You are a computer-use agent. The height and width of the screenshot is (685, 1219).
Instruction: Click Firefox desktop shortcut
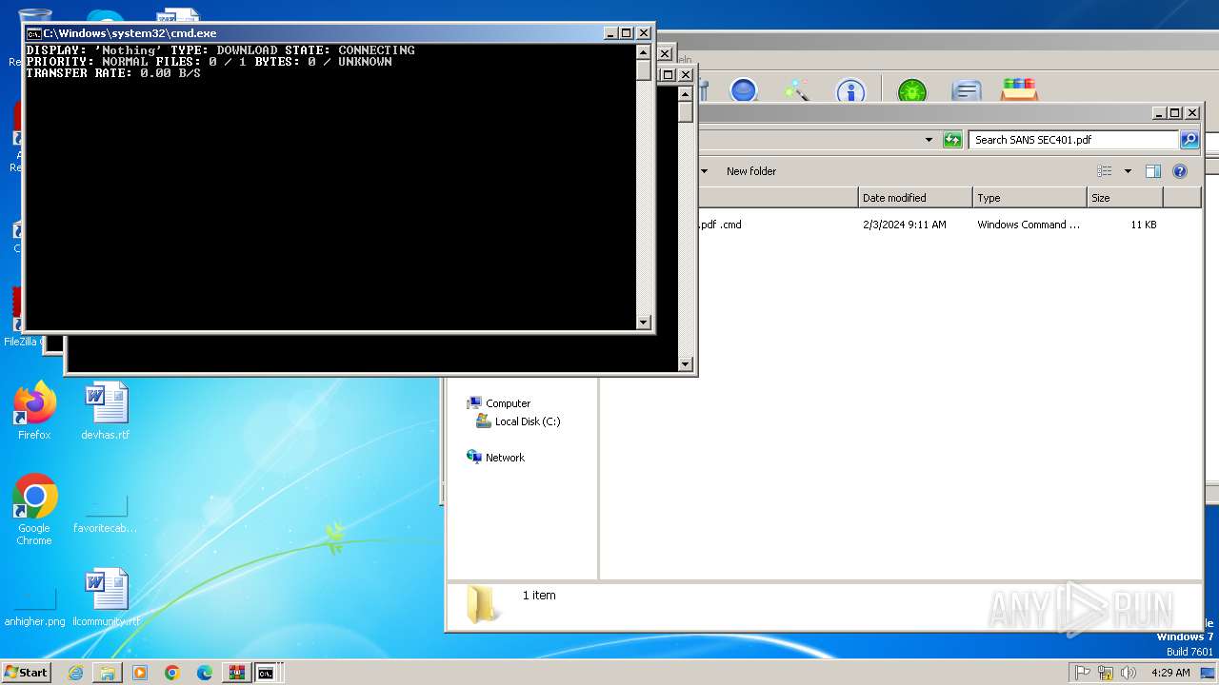click(x=34, y=410)
